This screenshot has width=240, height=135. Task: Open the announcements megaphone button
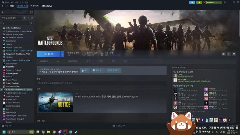coord(192,2)
